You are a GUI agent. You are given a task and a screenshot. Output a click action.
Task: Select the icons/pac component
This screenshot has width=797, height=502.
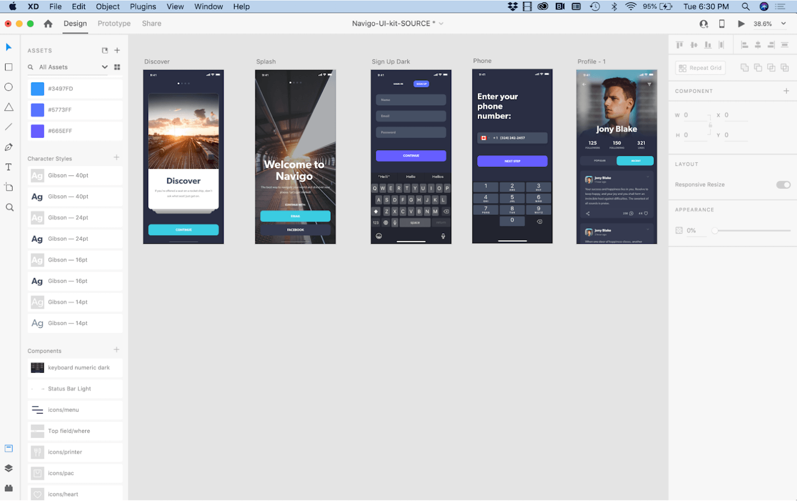[75, 473]
